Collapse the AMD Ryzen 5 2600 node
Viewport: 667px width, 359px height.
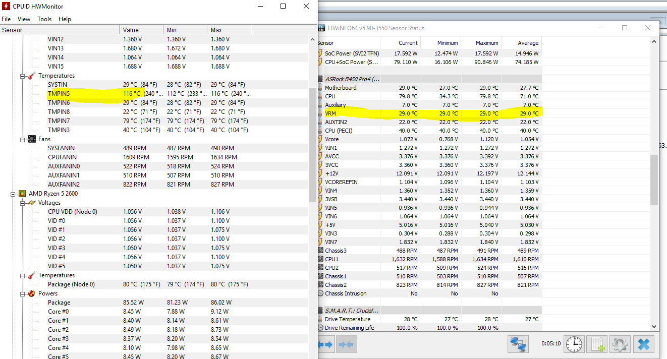tap(14, 194)
